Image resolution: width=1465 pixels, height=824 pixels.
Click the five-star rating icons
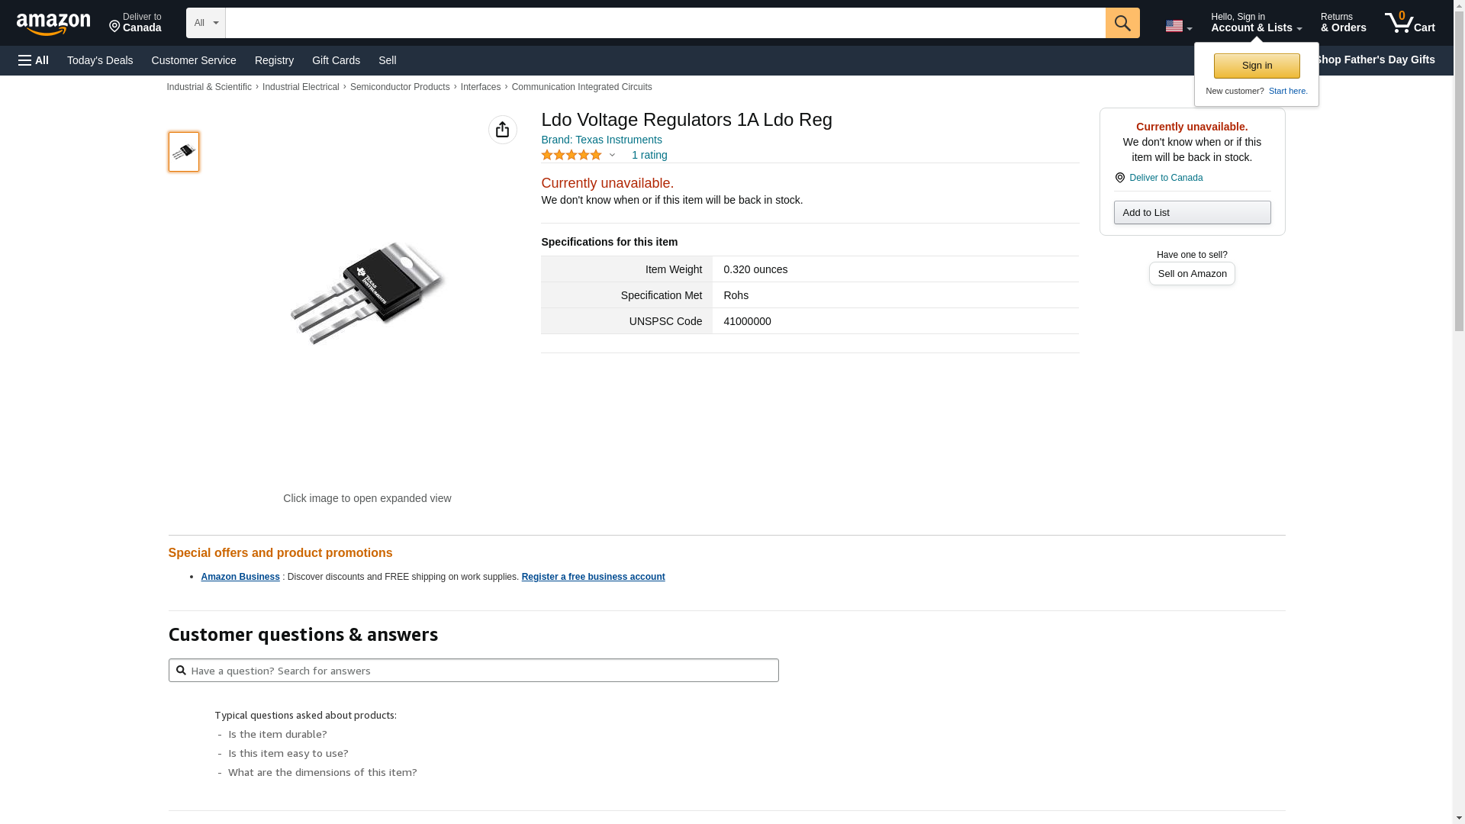tap(572, 155)
